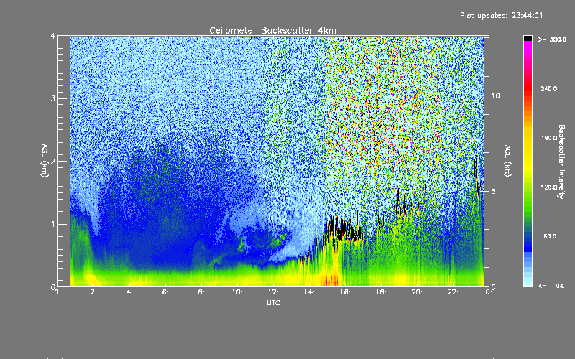Click the '3' tick on the AGL (km) axis
The width and height of the screenshot is (575, 359).
click(x=53, y=98)
